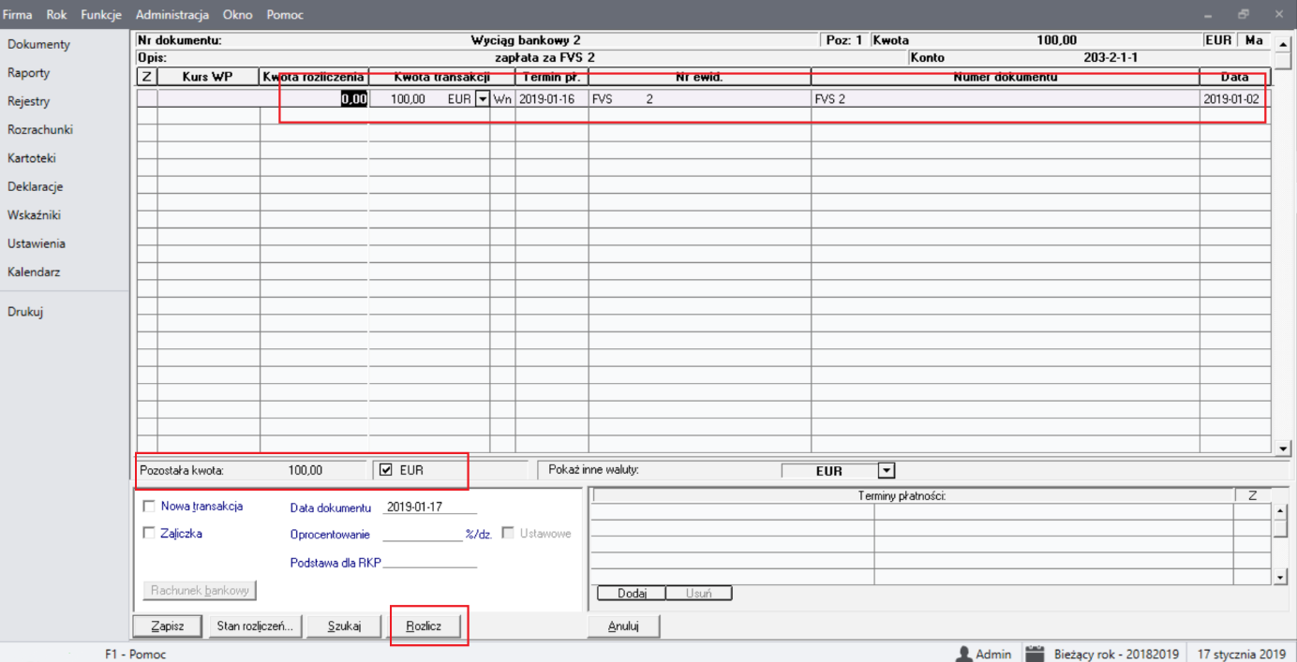Click the Podstawa dla RKP field
Image resolution: width=1297 pixels, height=662 pixels.
click(x=430, y=562)
